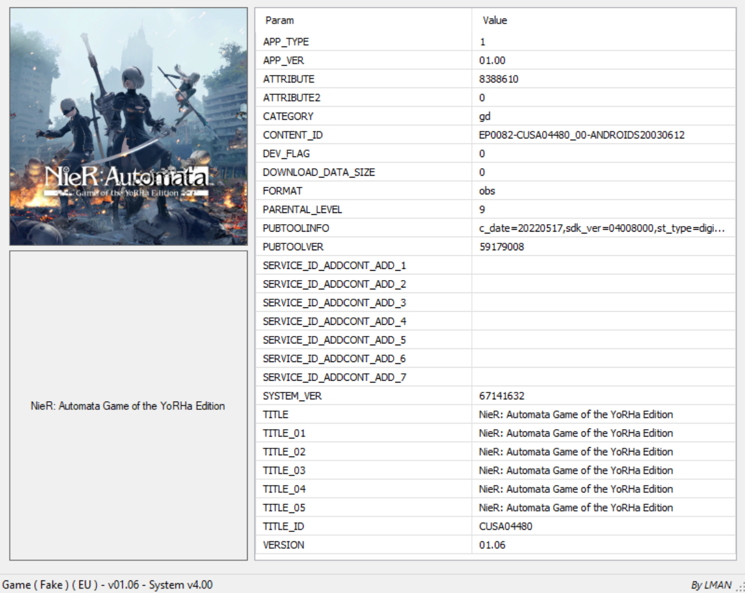The height and width of the screenshot is (593, 745).
Task: Select the ATTRIBUTE2 row label
Action: coord(292,97)
